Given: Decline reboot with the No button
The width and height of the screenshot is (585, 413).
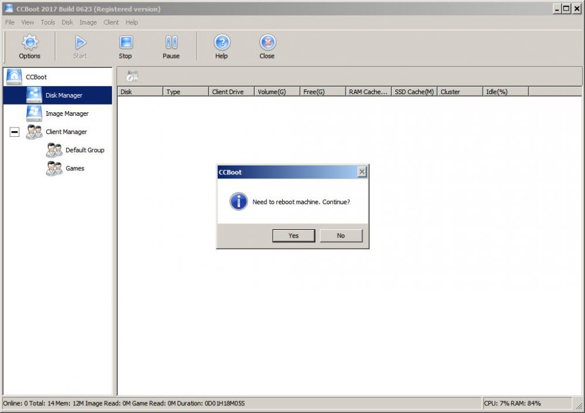Looking at the screenshot, I should 341,236.
